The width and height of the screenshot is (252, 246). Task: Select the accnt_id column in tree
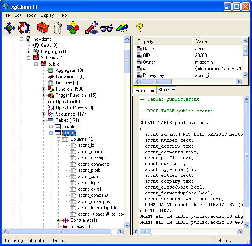pos(86,145)
